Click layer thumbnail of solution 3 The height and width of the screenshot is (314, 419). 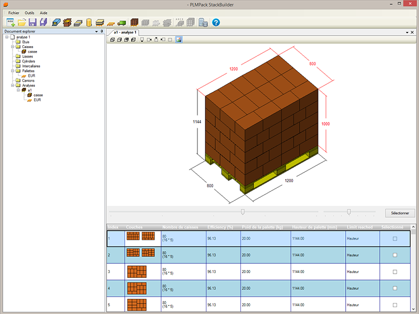pos(137,272)
